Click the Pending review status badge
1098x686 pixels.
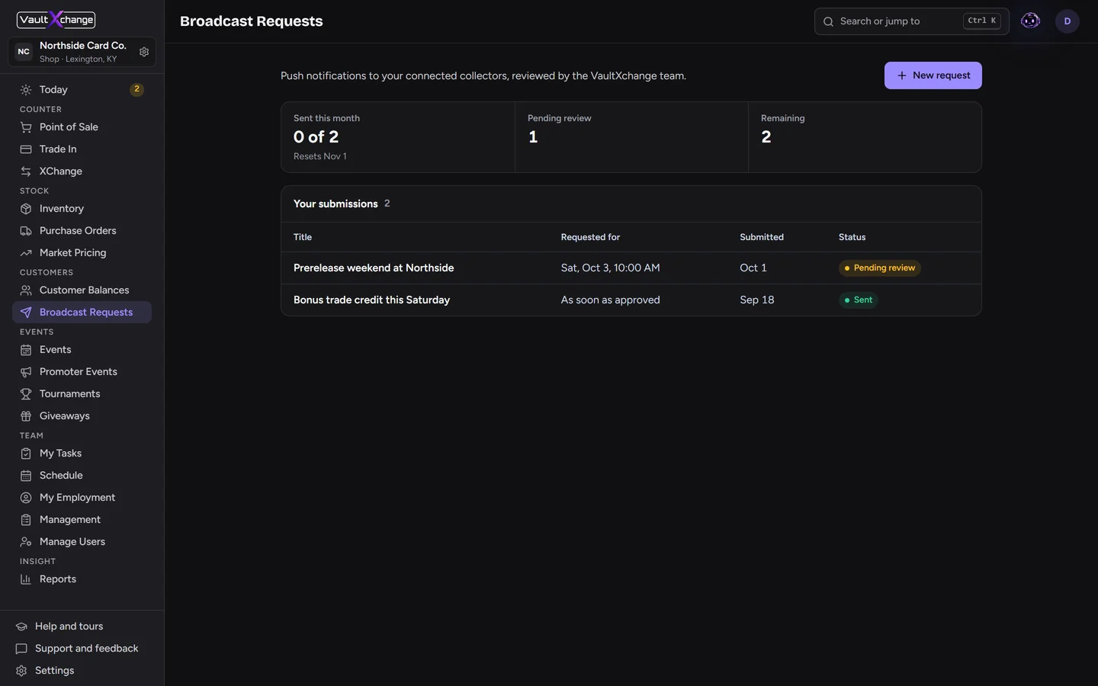(x=880, y=268)
